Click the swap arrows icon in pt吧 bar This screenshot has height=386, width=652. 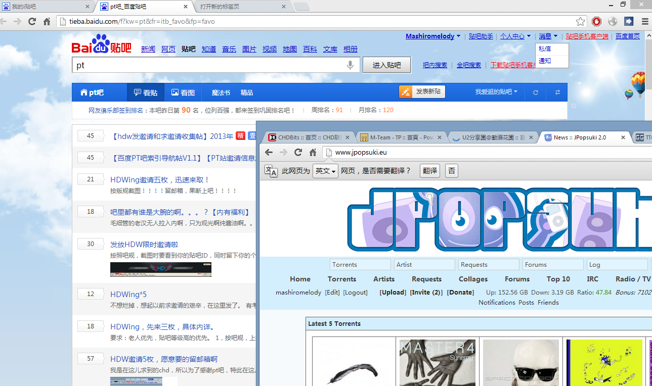click(x=557, y=92)
